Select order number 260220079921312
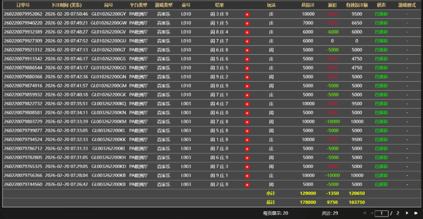Image resolution: width=423 pixels, height=219 pixels. (x=23, y=50)
